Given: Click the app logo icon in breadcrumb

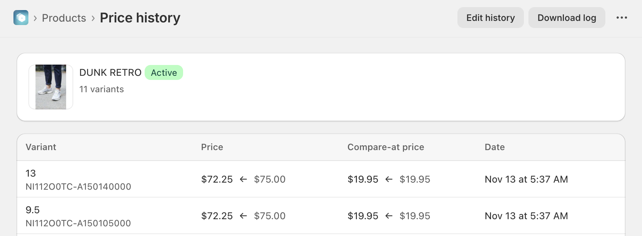Looking at the screenshot, I should click(x=21, y=18).
